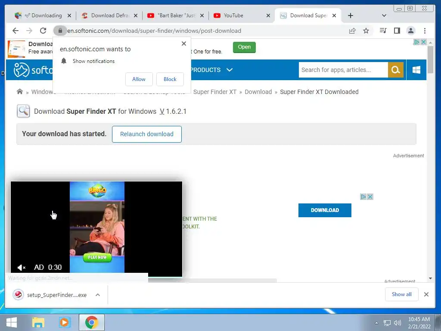441x331 pixels.
Task: Click PLAY NOW in the Bingo ad
Action: click(x=97, y=257)
